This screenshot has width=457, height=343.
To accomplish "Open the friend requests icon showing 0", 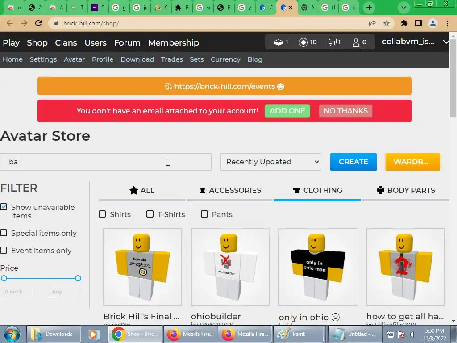I will (x=356, y=42).
